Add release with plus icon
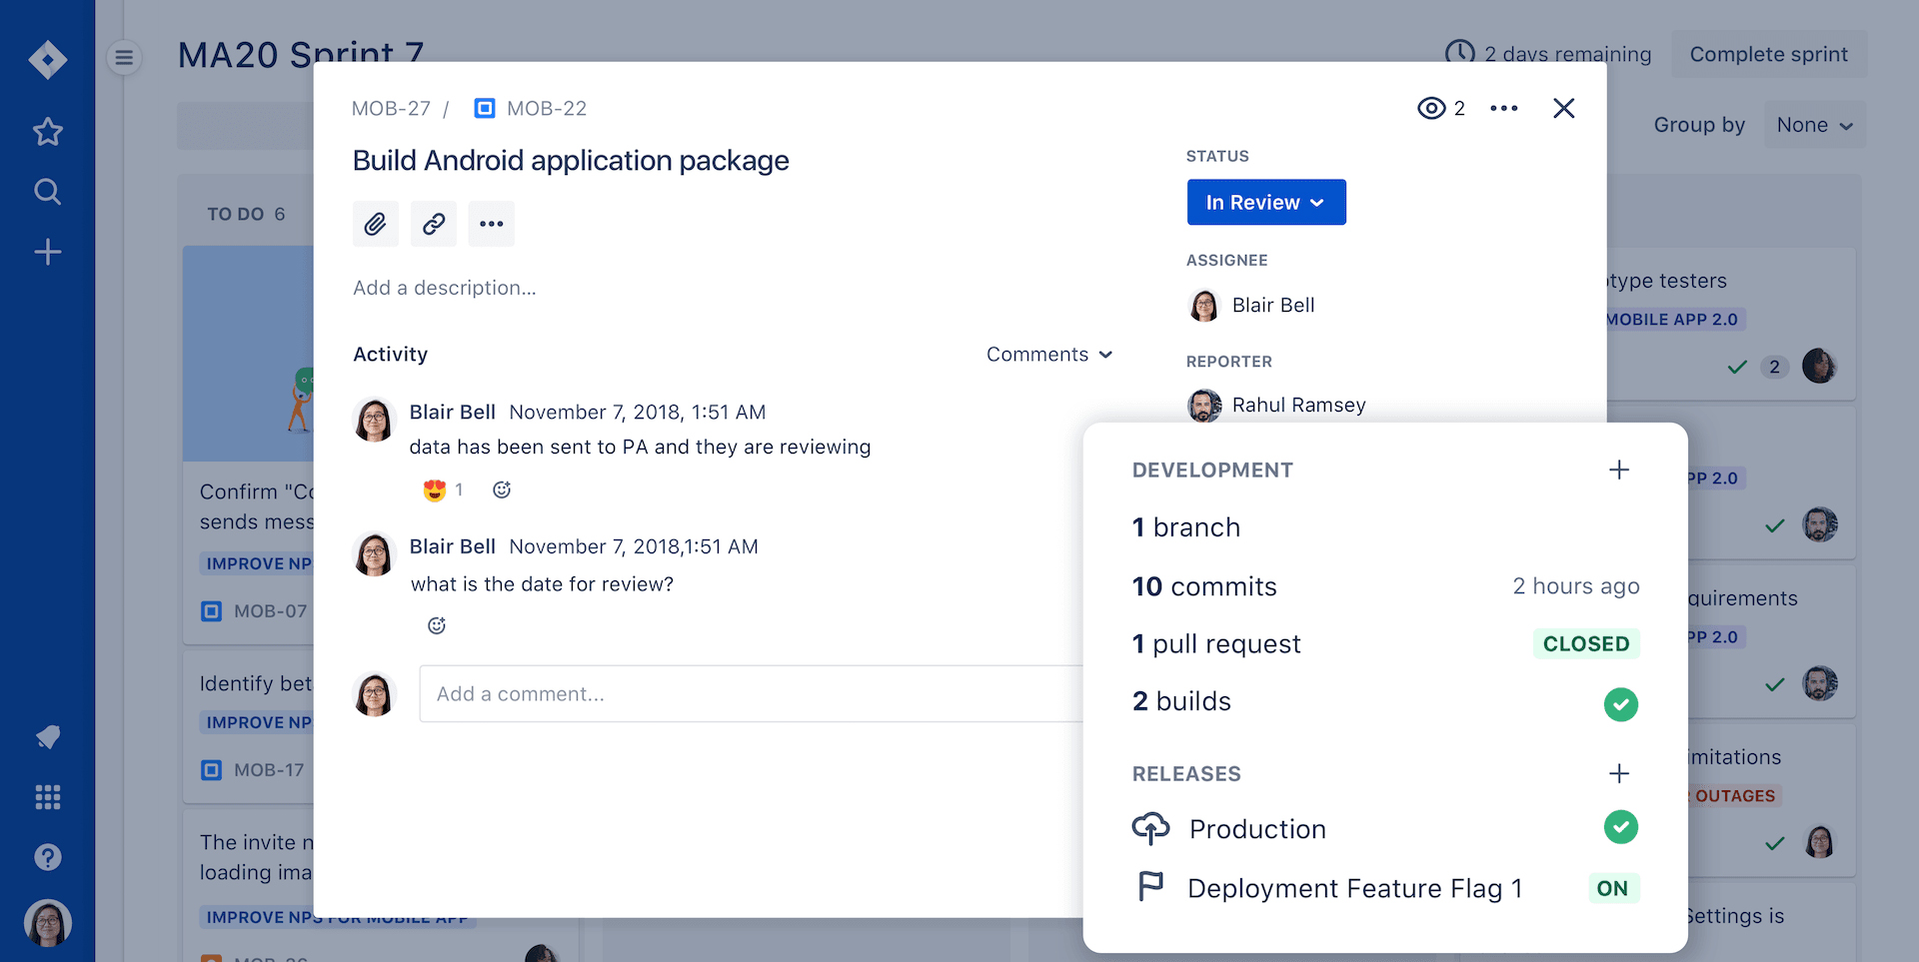The image size is (1919, 962). click(x=1619, y=773)
